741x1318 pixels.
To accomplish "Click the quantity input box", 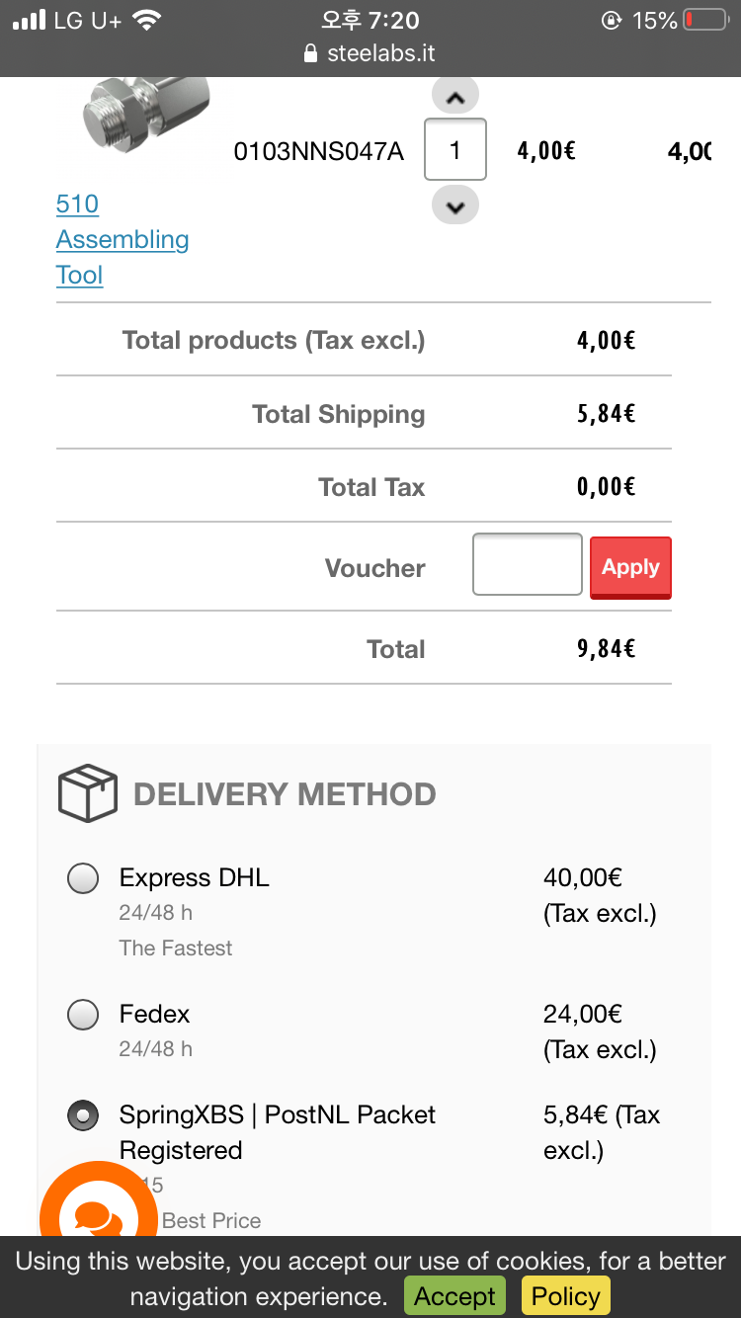I will click(455, 150).
